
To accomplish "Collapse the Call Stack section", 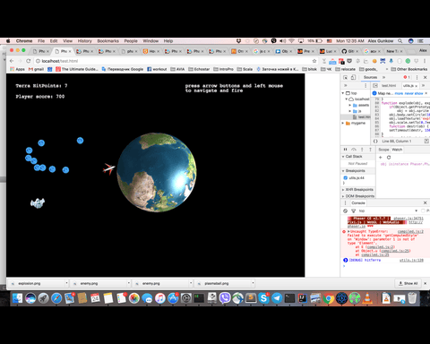I will coord(343,157).
